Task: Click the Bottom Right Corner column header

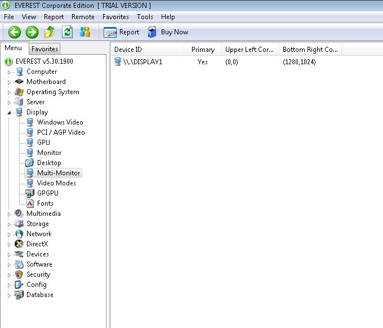Action: pos(310,50)
